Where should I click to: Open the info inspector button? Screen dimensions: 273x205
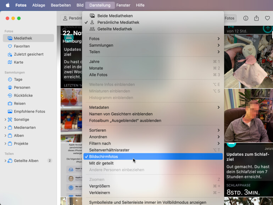click(246, 18)
